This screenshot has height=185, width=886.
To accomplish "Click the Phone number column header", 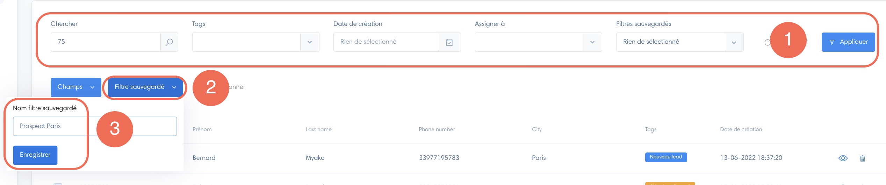I will pos(437,129).
